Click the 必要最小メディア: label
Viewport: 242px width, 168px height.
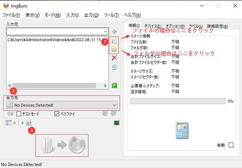pos(145,86)
